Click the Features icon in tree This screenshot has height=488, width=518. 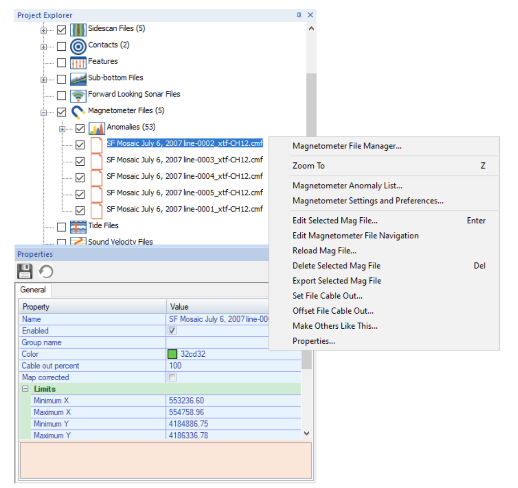click(x=78, y=62)
